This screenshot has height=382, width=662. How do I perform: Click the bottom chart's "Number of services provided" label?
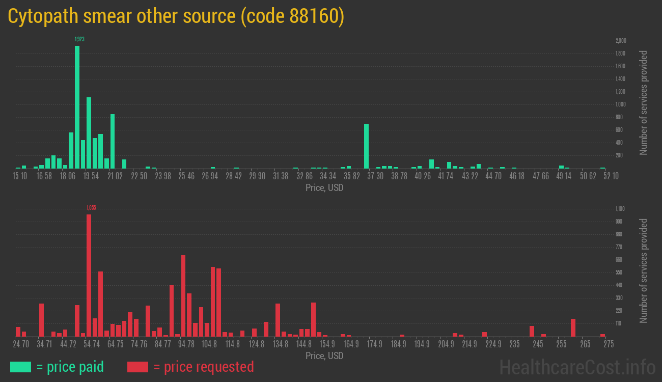644,271
